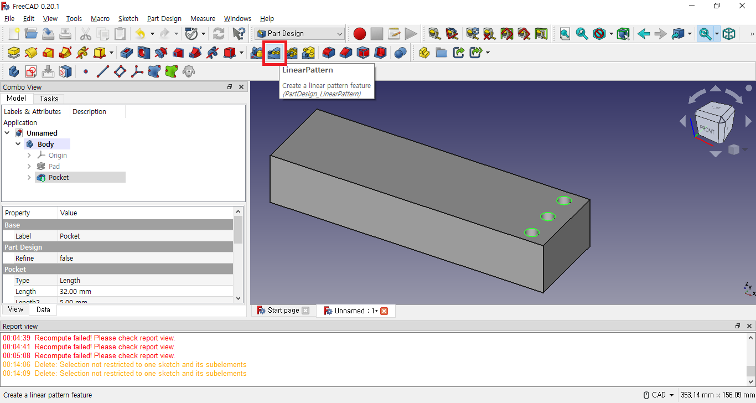Viewport: 756px width, 403px height.
Task: Select the Subtractive Loft tool
Action: click(x=178, y=53)
